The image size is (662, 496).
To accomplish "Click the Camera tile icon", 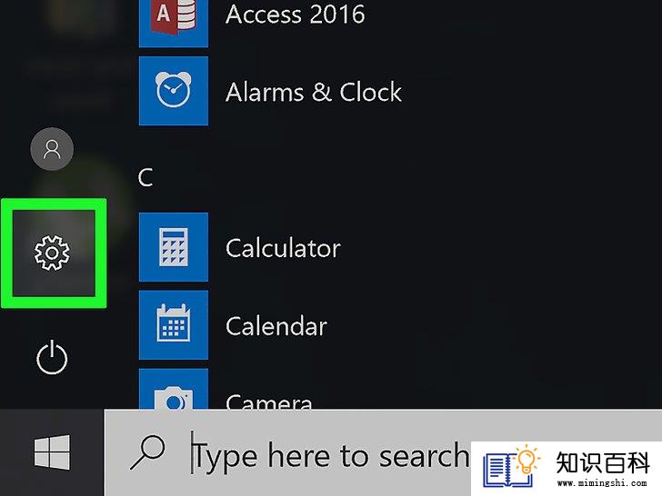I will point(174,389).
